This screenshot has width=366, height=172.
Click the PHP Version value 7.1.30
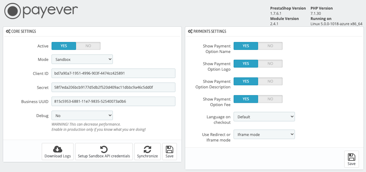pyautogui.click(x=316, y=14)
